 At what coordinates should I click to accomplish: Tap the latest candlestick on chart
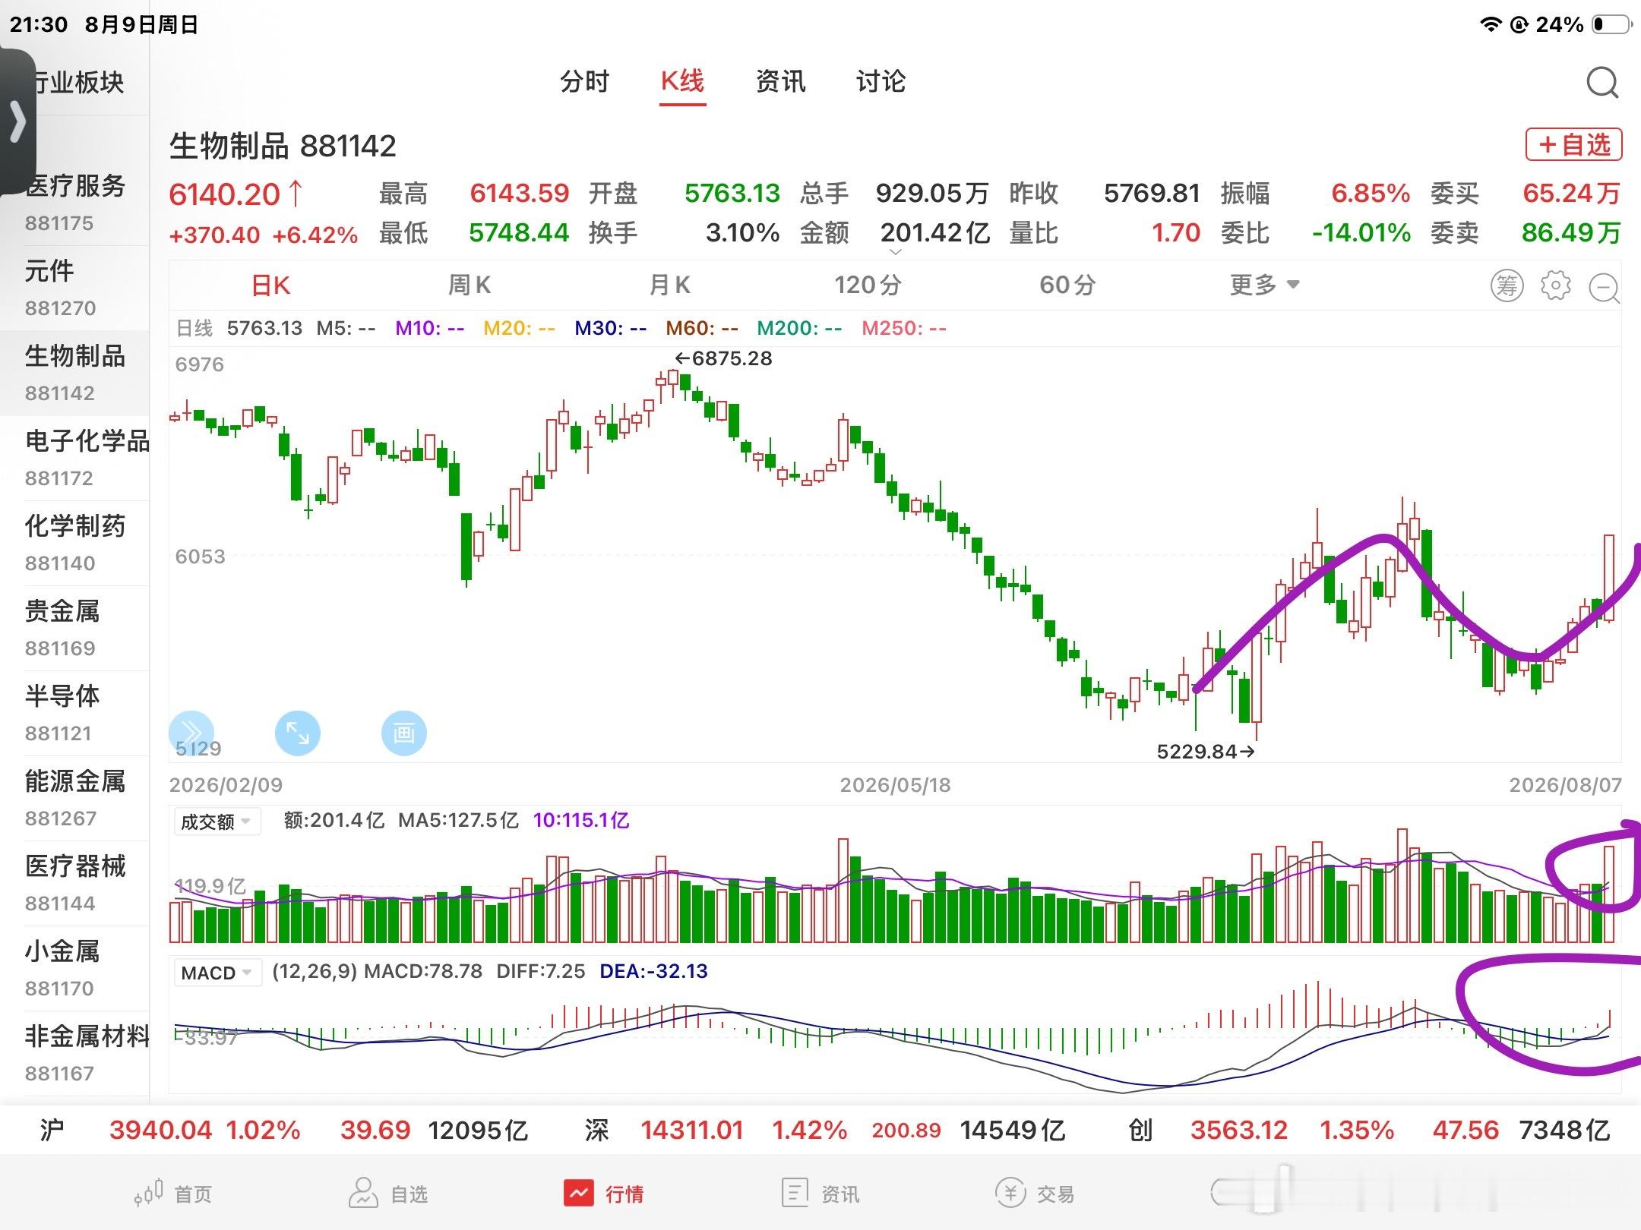pos(1609,579)
